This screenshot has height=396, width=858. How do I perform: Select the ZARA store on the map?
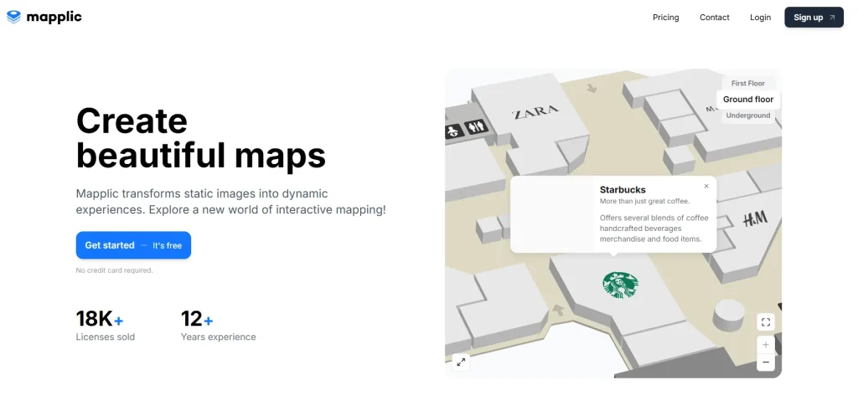coord(535,112)
